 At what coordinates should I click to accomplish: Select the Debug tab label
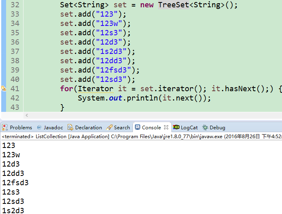click(x=217, y=127)
